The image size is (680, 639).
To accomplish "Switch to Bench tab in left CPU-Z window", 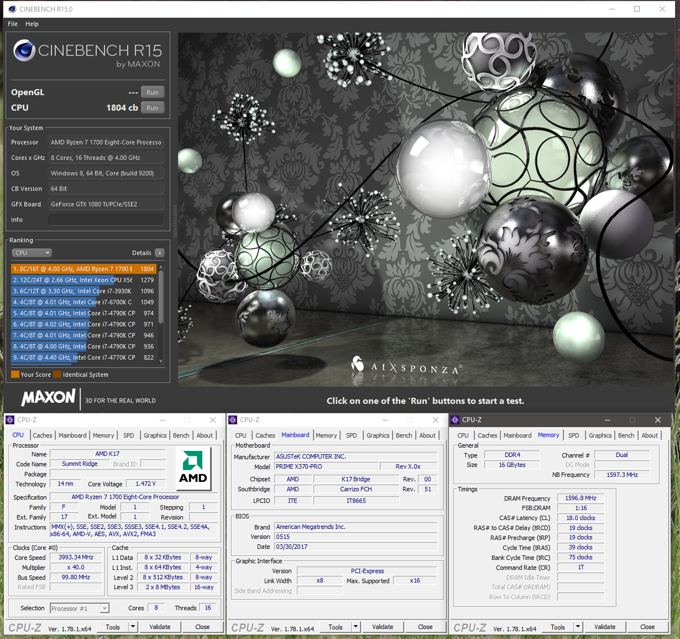I will click(x=181, y=435).
